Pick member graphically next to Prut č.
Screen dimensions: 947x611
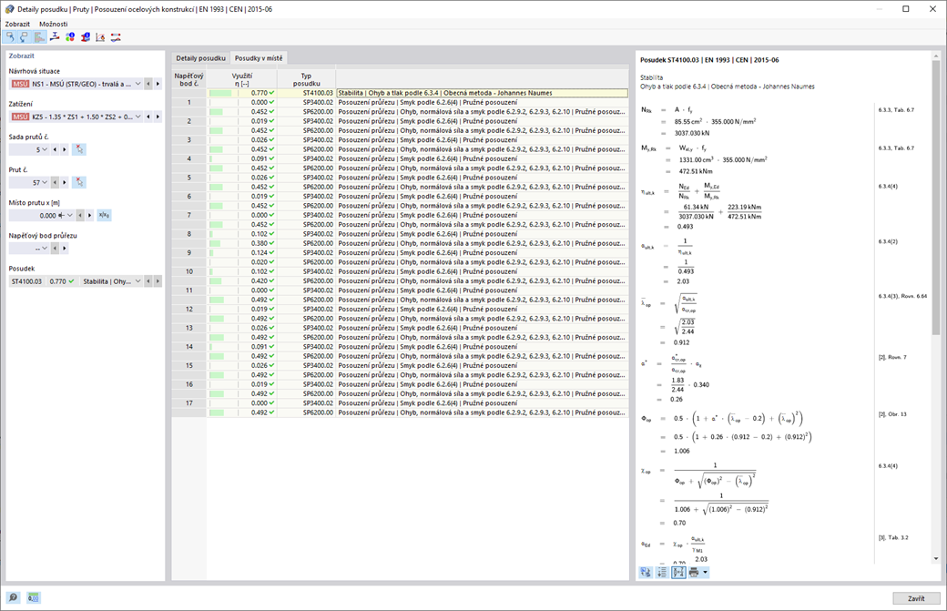(x=79, y=182)
